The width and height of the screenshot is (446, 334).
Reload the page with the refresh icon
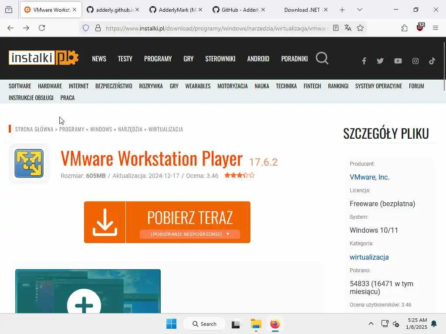click(x=42, y=28)
